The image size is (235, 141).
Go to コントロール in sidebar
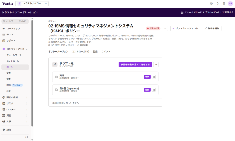[13, 61]
